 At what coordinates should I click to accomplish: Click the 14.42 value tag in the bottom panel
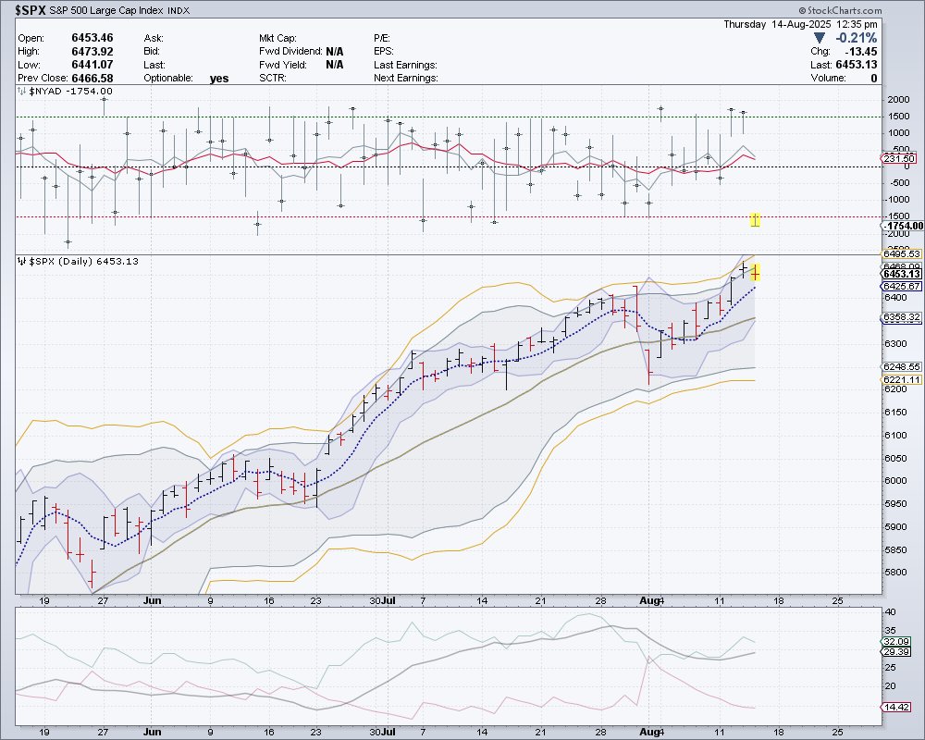pos(896,707)
